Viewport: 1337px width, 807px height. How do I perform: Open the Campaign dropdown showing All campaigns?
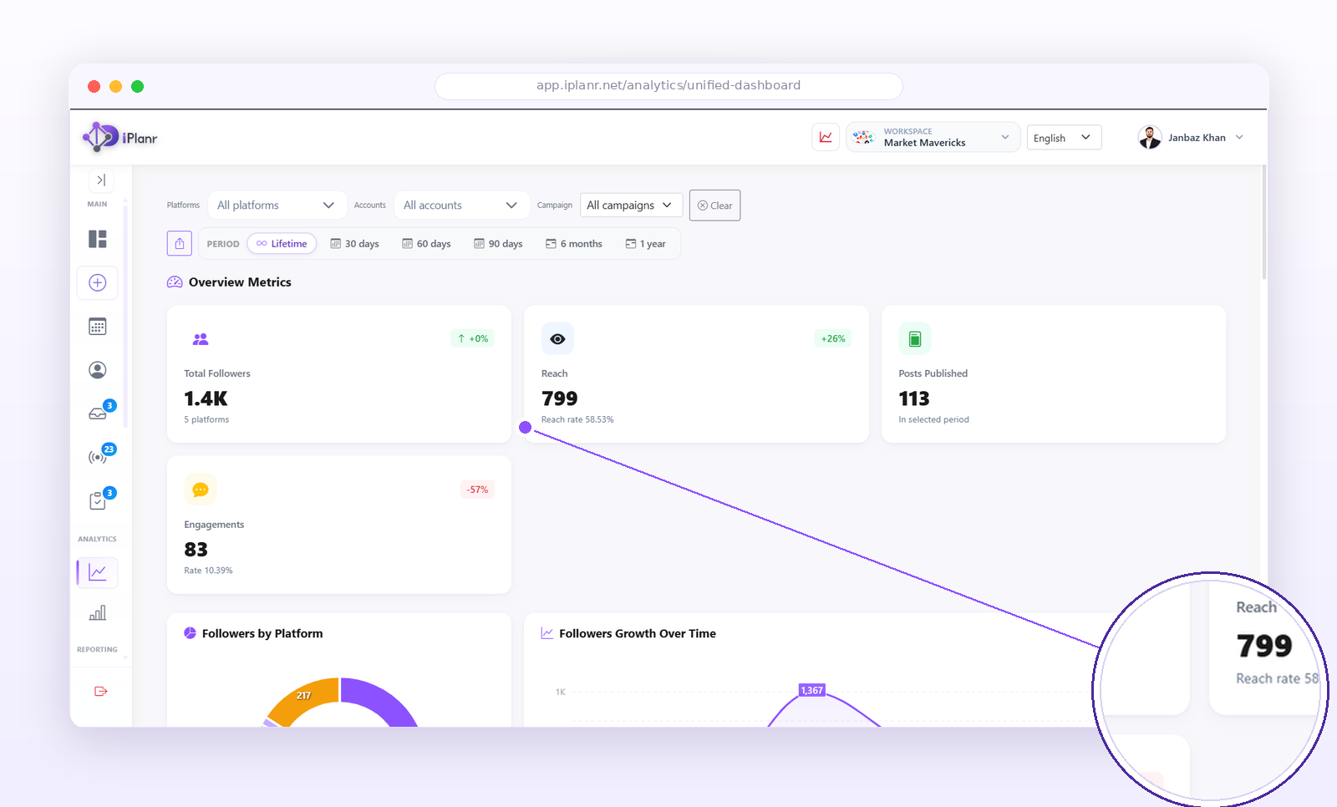(631, 206)
